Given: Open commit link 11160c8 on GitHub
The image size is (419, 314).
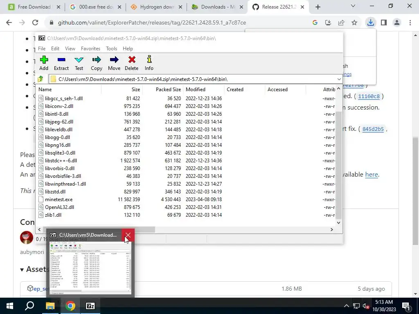Looking at the screenshot, I should coord(369,96).
